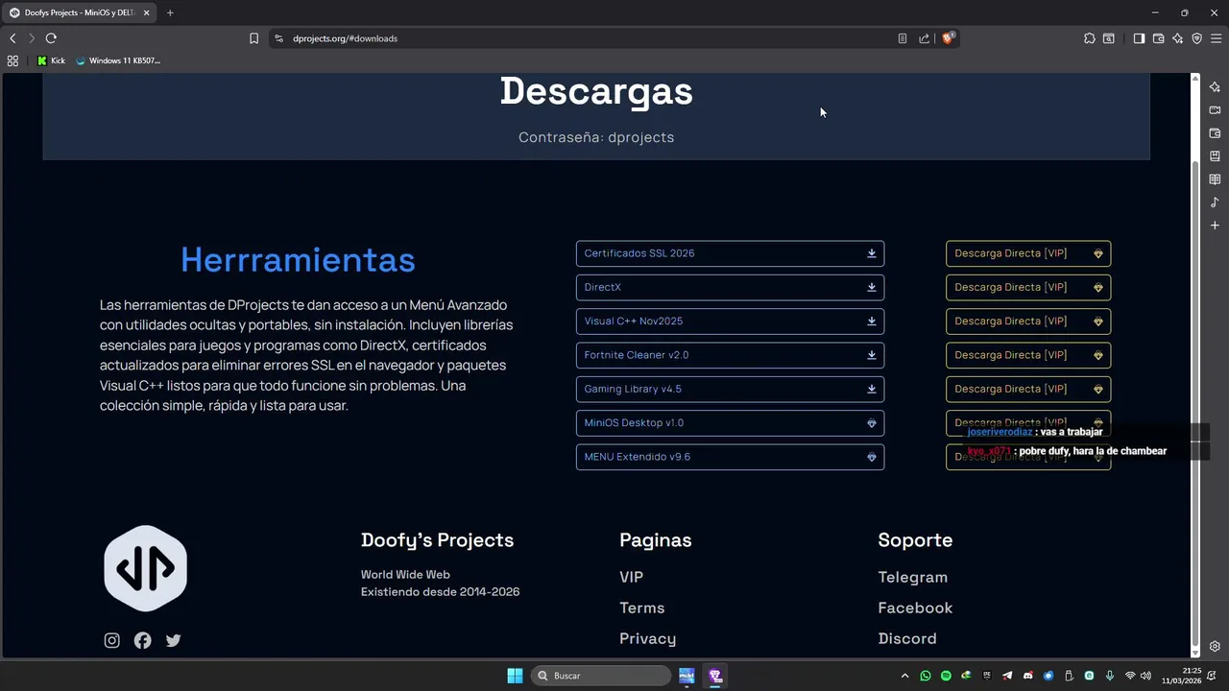This screenshot has height=691, width=1229.
Task: Open Brave VPN shield icon
Action: click(1196, 38)
